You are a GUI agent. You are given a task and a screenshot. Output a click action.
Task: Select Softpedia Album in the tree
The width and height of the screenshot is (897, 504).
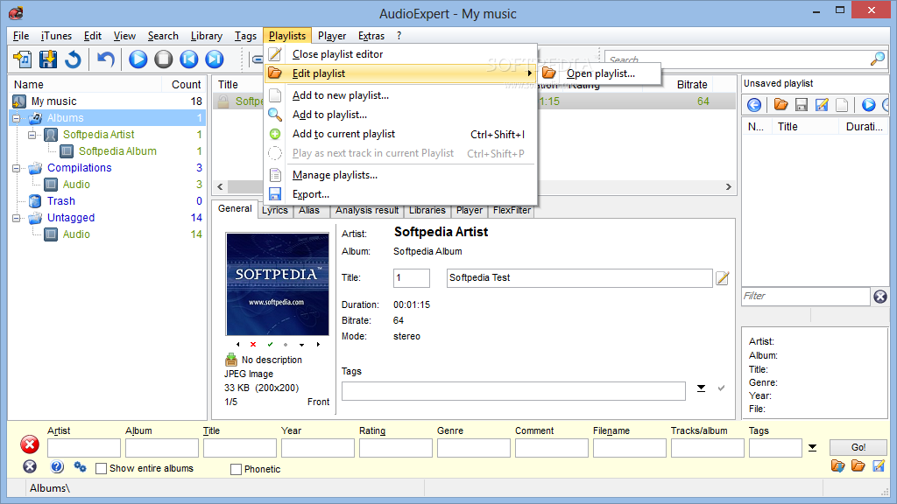coord(118,151)
